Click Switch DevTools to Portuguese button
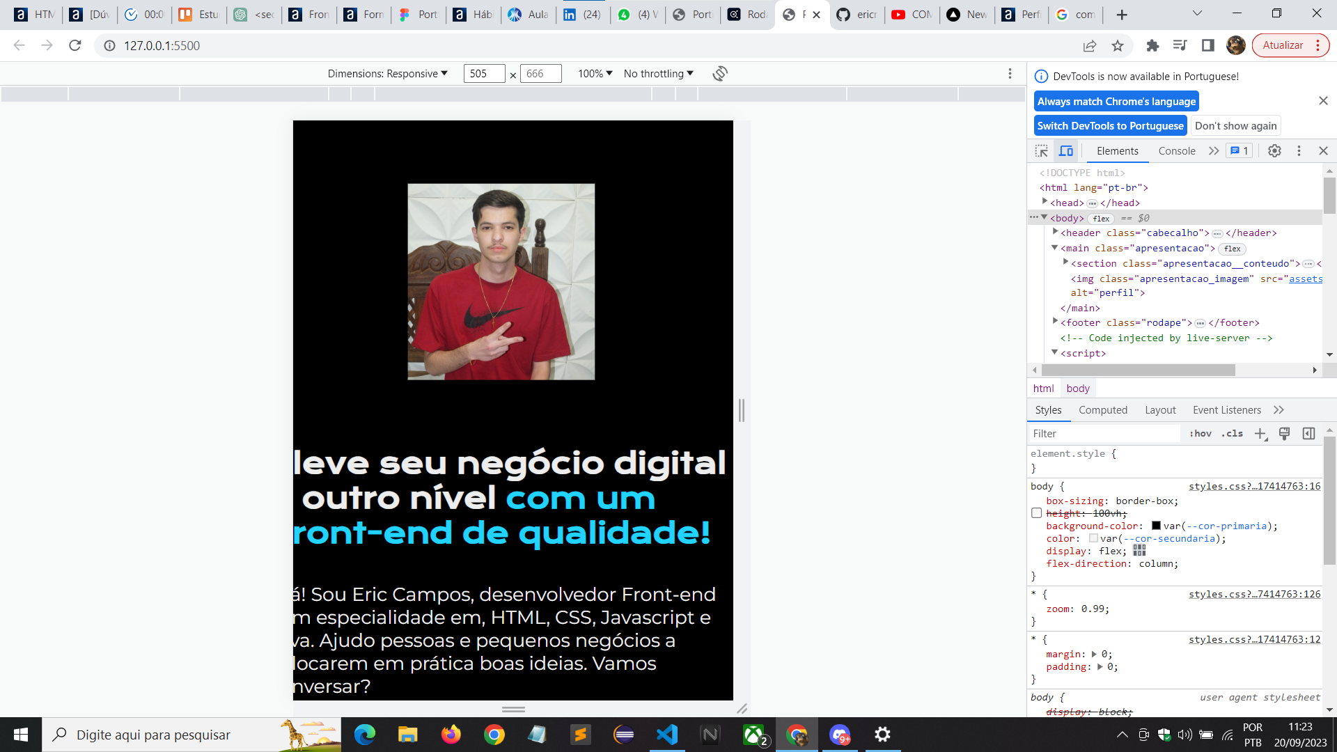 [x=1110, y=125]
